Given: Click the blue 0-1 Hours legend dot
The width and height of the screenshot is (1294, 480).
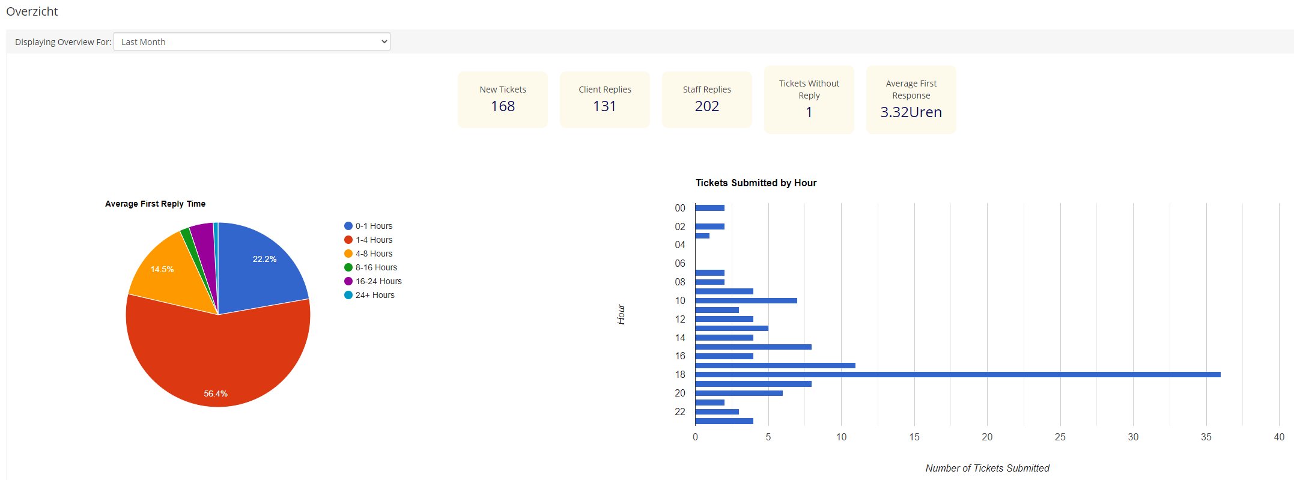Looking at the screenshot, I should click(x=348, y=226).
